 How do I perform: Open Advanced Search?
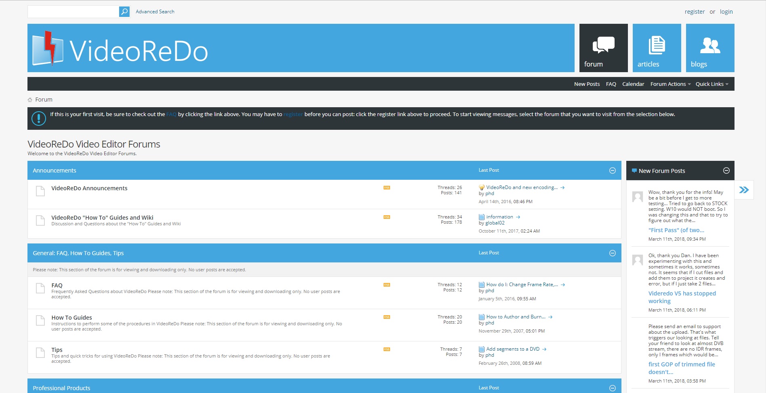pyautogui.click(x=155, y=12)
